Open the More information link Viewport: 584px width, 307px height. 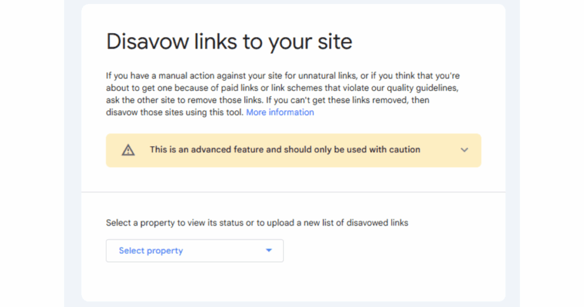click(x=280, y=112)
